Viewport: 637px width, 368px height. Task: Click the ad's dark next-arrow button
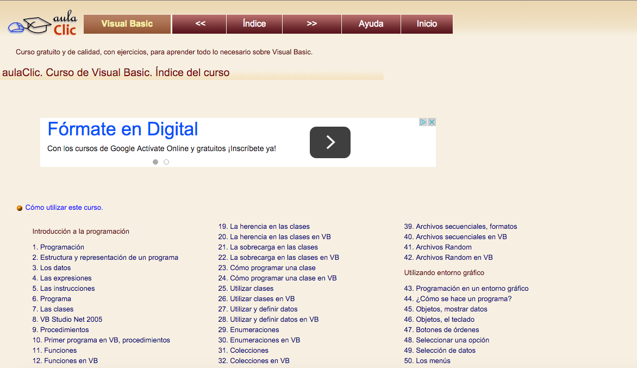(x=330, y=142)
